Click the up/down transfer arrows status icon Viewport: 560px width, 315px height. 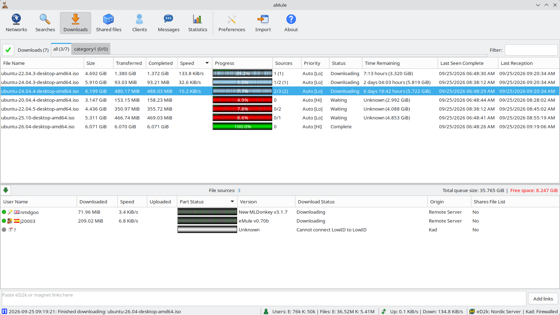384,311
